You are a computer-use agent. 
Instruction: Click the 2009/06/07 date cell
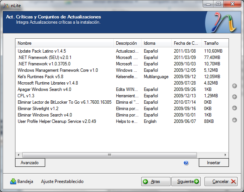tap(185, 121)
